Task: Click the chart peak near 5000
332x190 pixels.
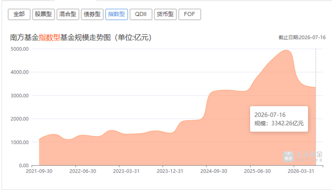Action: point(286,50)
